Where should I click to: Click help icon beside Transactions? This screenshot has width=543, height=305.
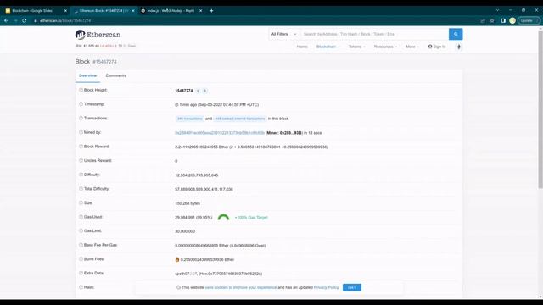81,119
